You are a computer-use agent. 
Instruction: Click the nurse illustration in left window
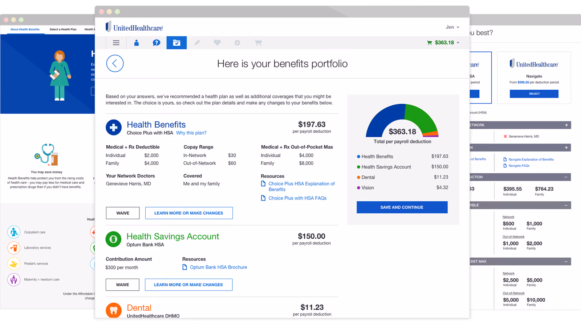(x=60, y=76)
